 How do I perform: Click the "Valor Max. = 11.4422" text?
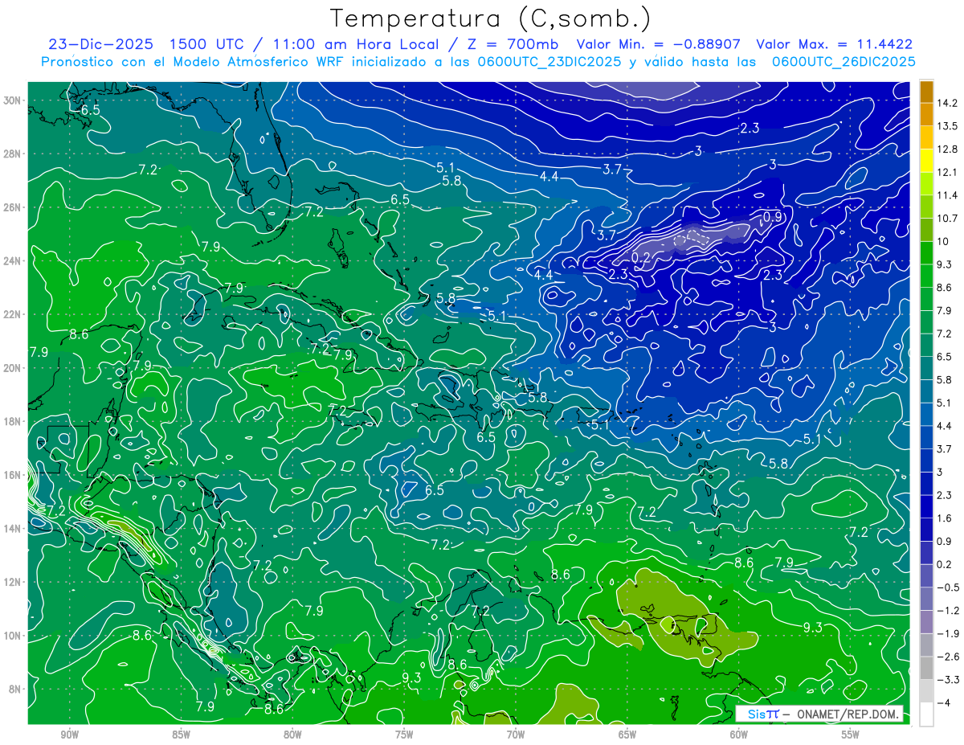835,44
